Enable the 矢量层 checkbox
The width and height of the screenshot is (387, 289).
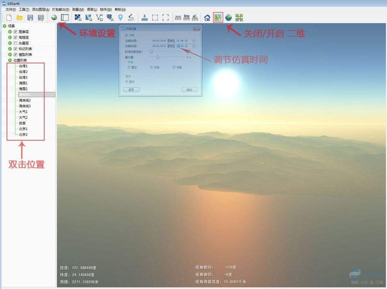pos(15,43)
